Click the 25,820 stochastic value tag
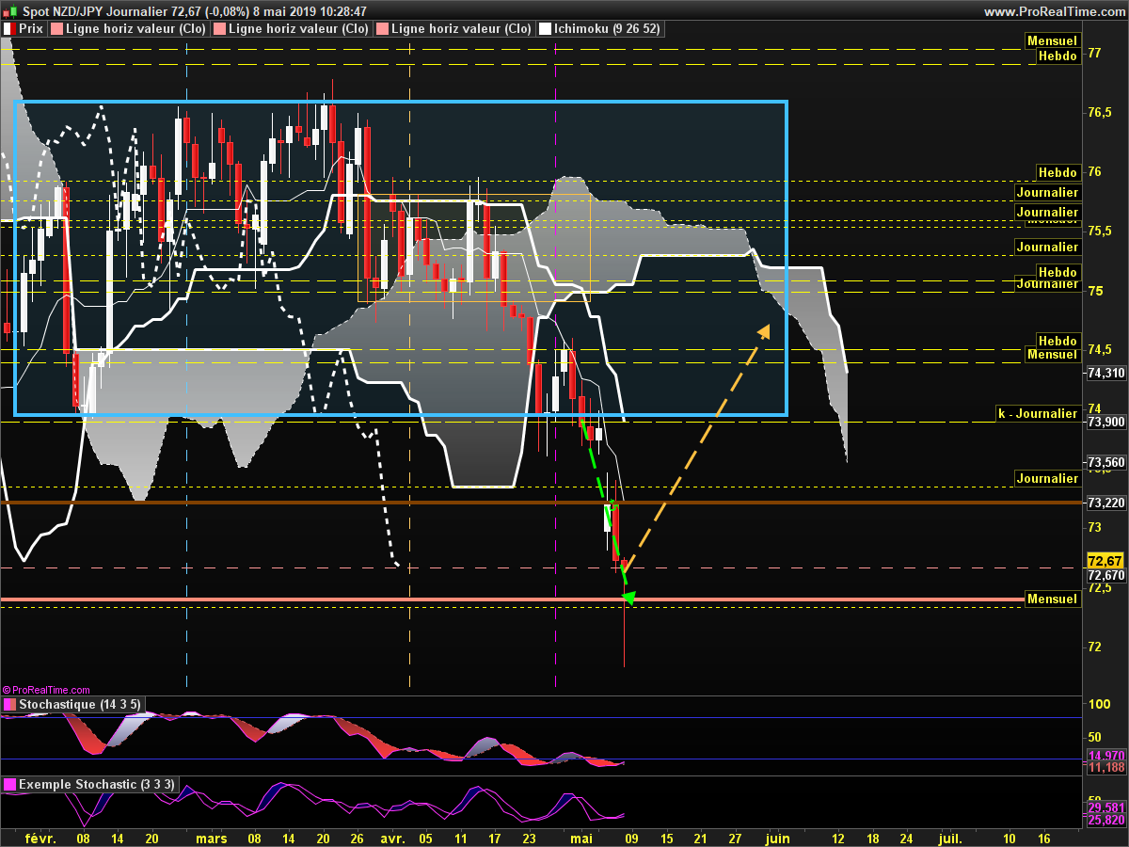 (x=1105, y=820)
